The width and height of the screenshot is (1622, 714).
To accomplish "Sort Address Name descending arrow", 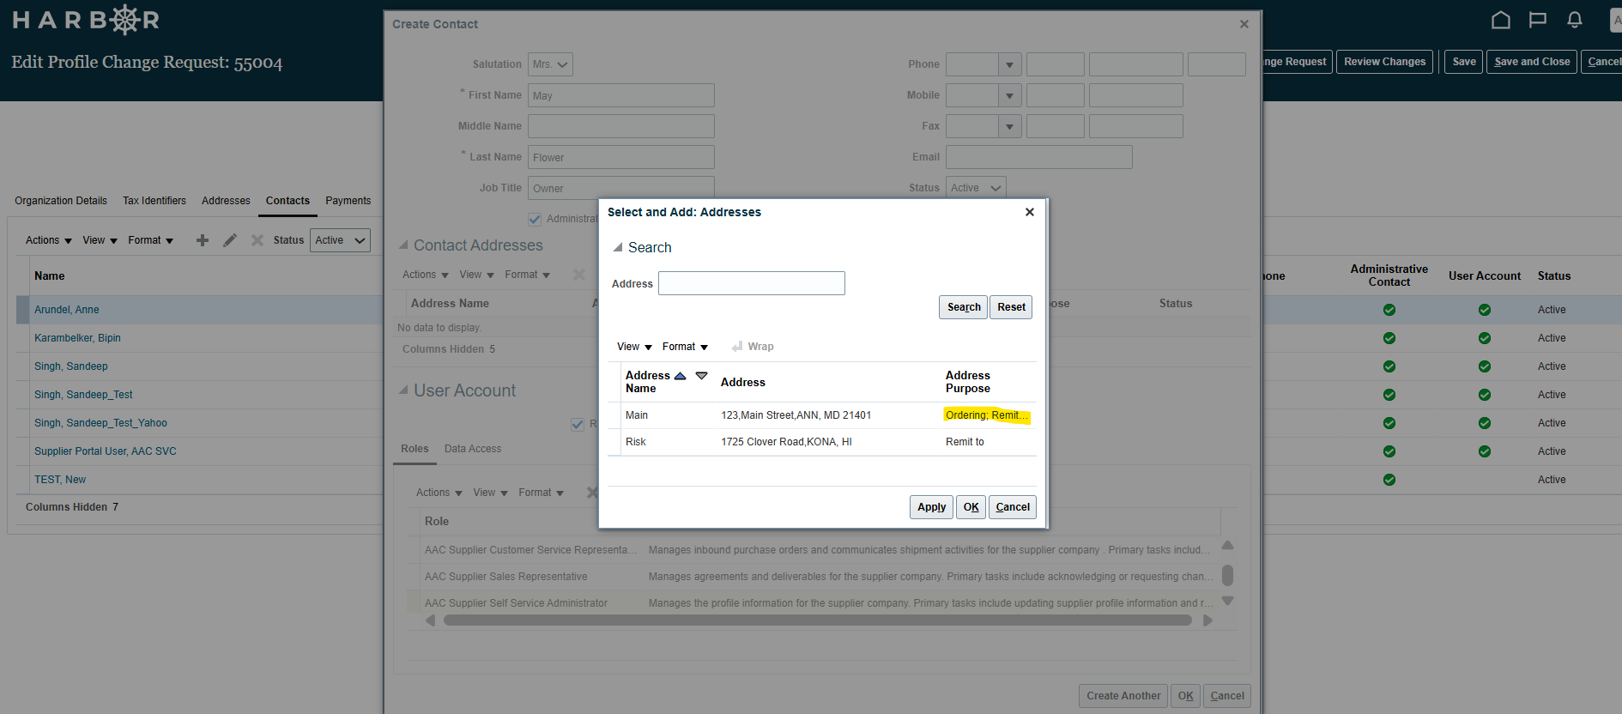I will 701,376.
